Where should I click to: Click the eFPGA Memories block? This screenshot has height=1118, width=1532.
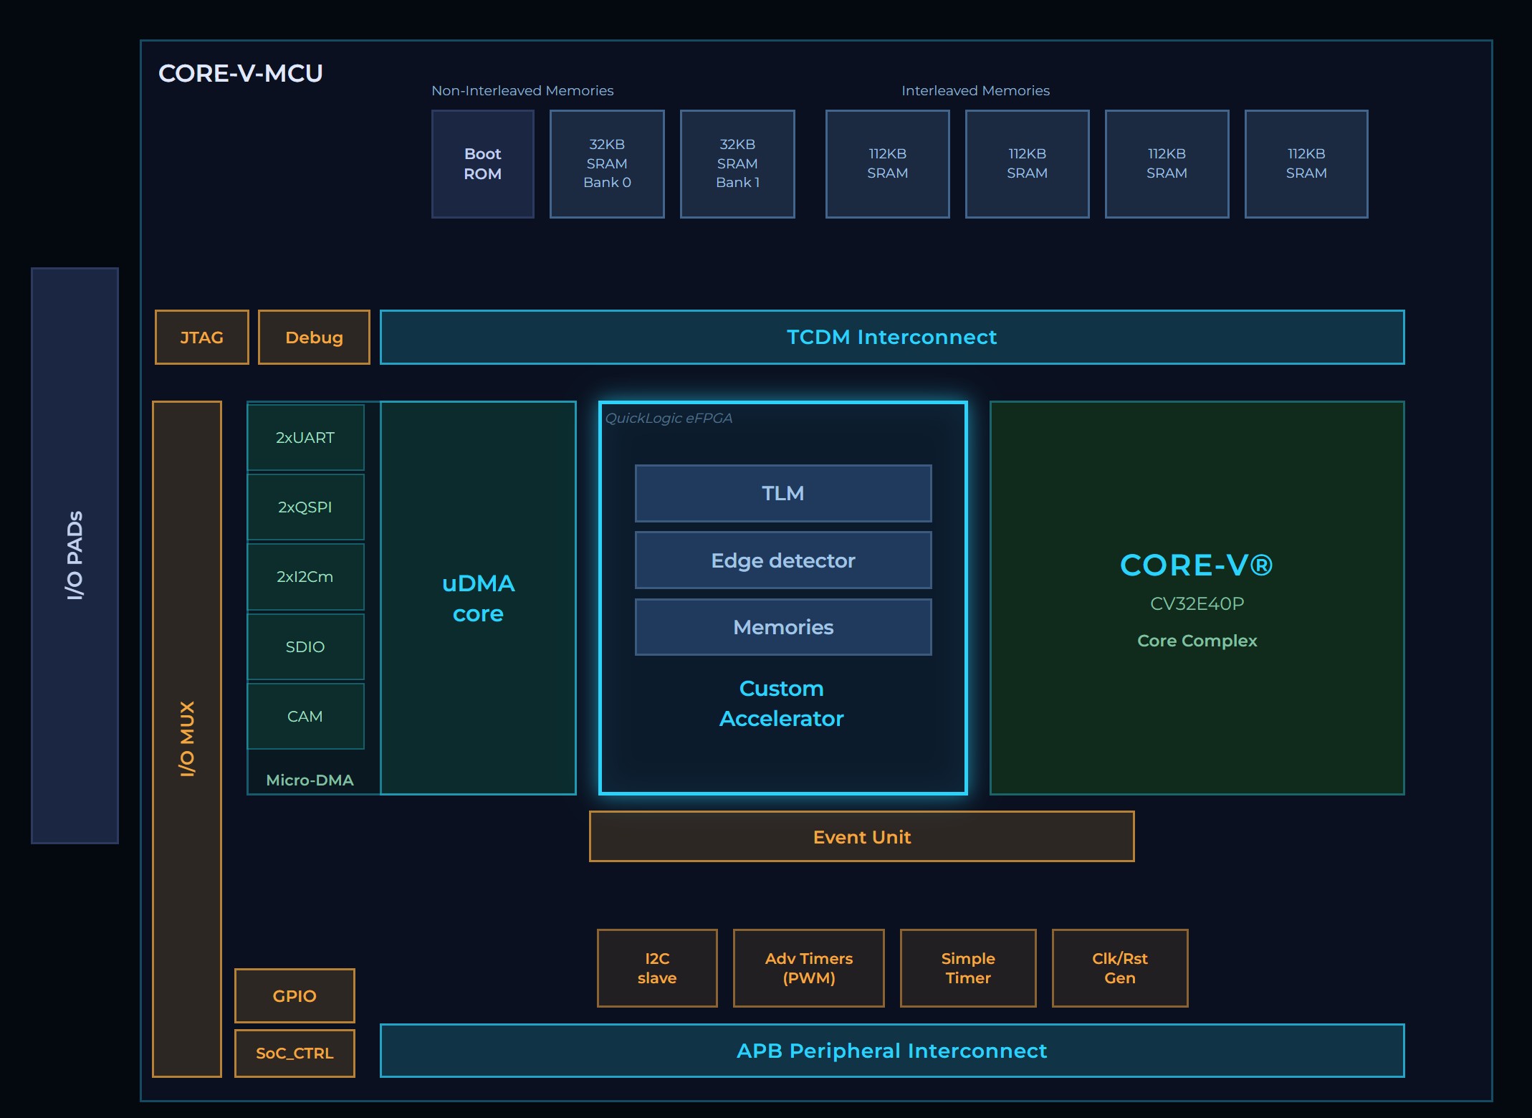tap(782, 627)
